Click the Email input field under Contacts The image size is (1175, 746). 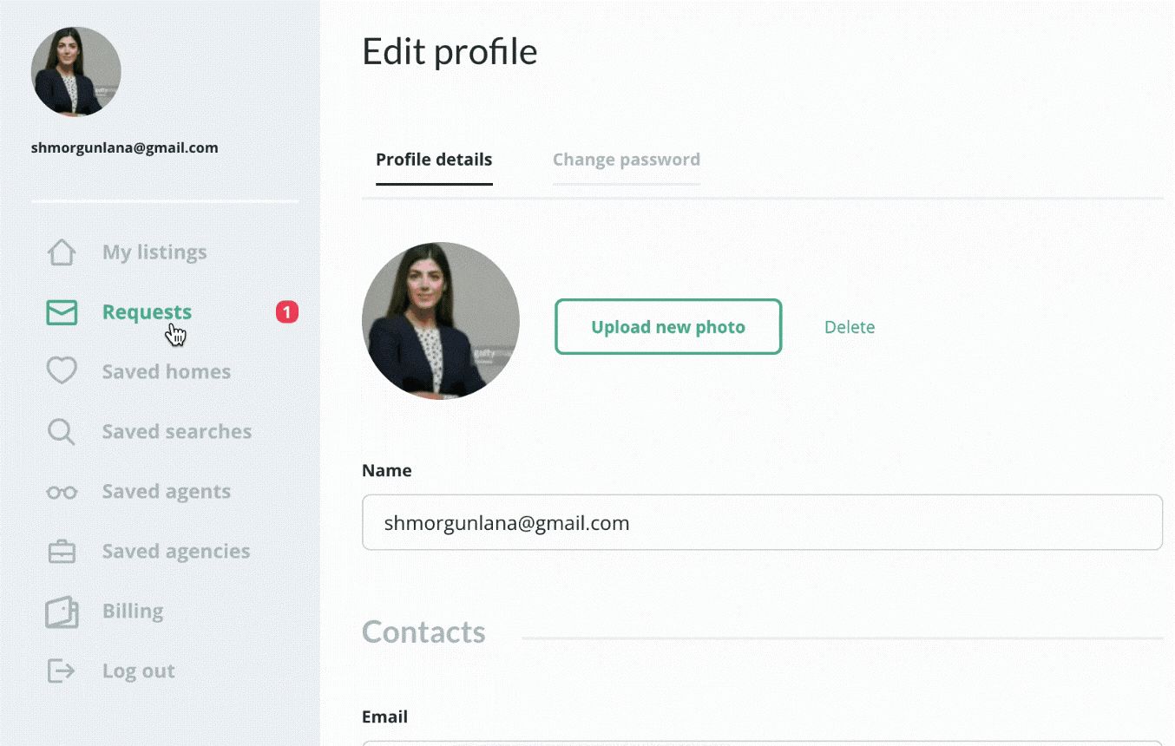(762, 743)
